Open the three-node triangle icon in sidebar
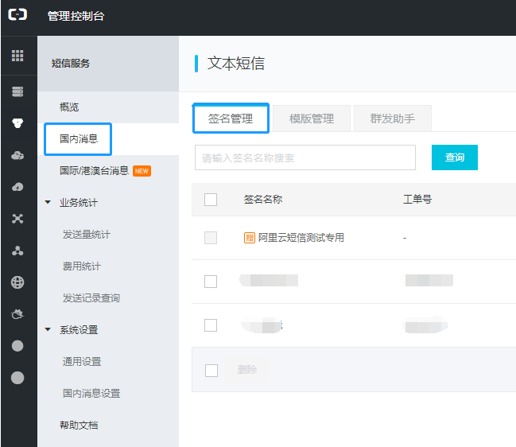 [17, 251]
